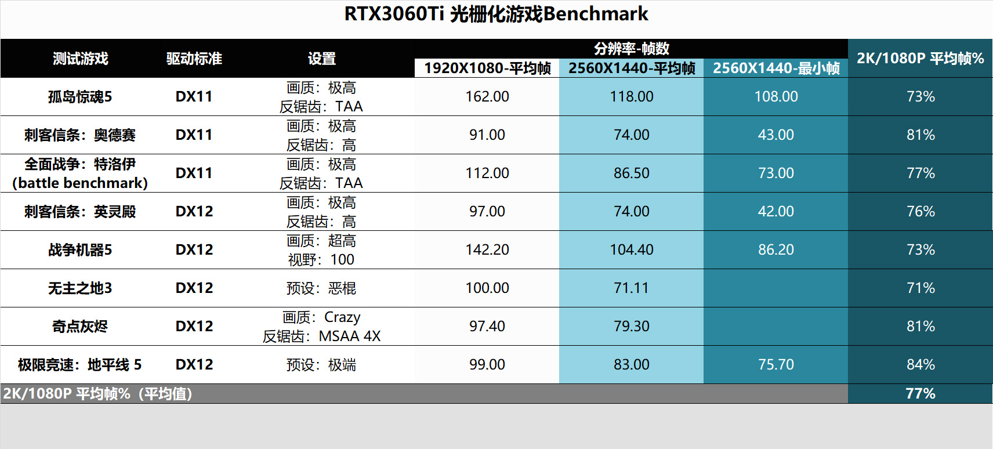This screenshot has height=449, width=993.
Task: Click the value 97.00
Action: [x=487, y=212]
